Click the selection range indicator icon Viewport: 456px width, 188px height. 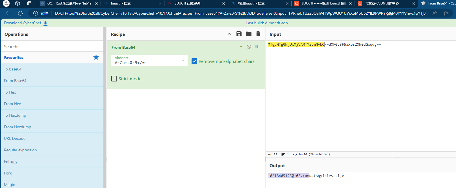click(x=295, y=154)
